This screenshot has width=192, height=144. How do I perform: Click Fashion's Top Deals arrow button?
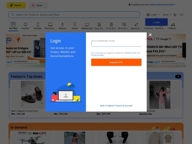click(178, 76)
